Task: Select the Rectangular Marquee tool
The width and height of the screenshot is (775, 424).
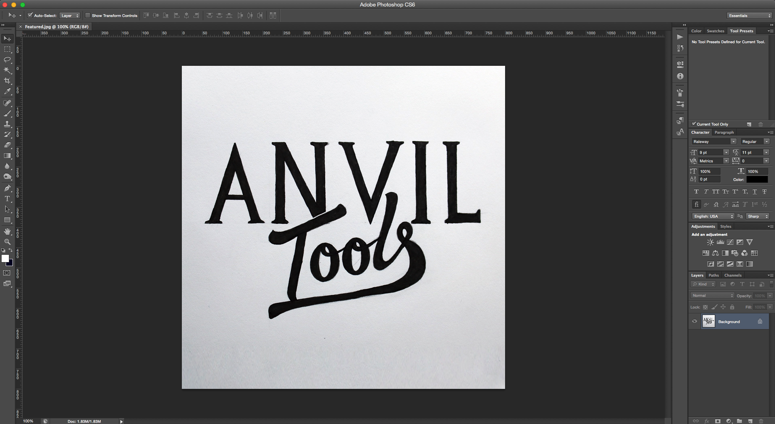Action: click(x=7, y=49)
